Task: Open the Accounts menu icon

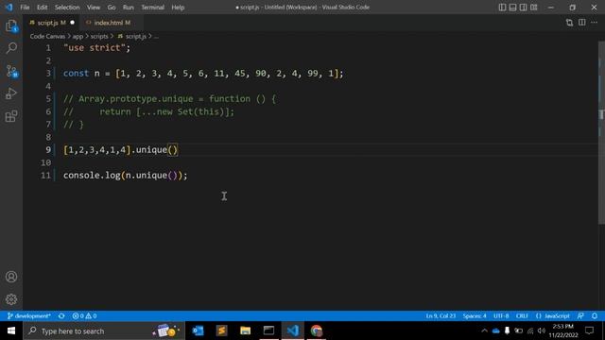Action: (x=11, y=277)
